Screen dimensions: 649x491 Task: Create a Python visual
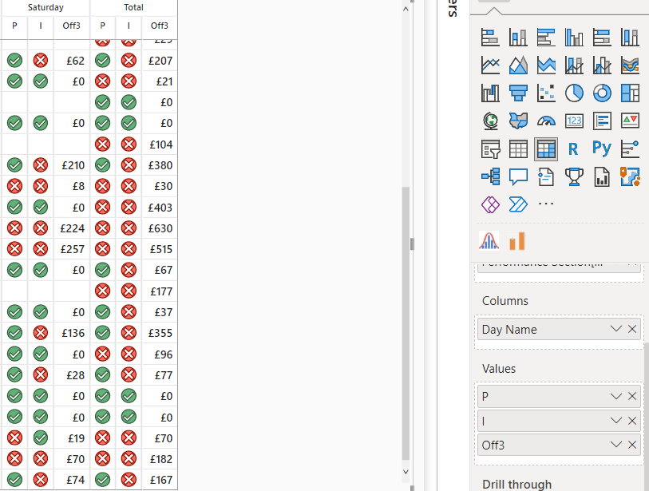tap(602, 148)
